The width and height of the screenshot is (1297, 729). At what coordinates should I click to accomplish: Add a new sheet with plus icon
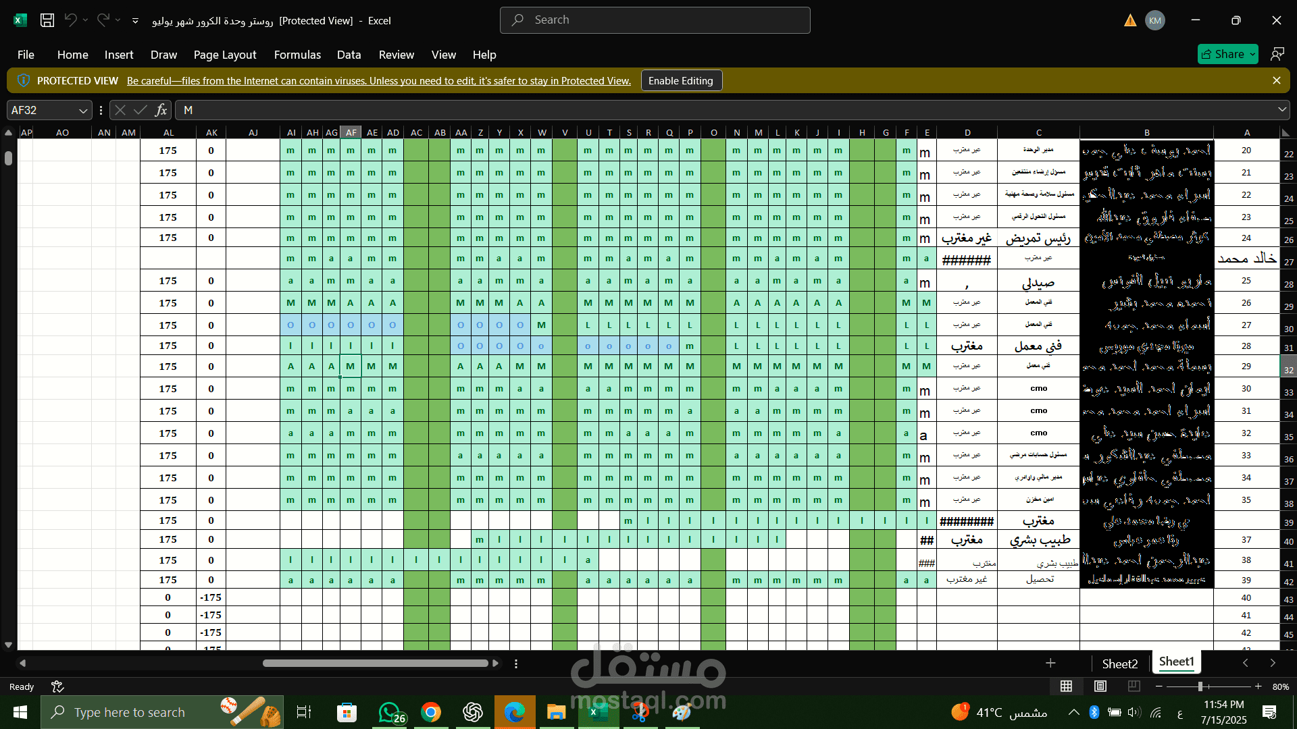click(x=1050, y=663)
